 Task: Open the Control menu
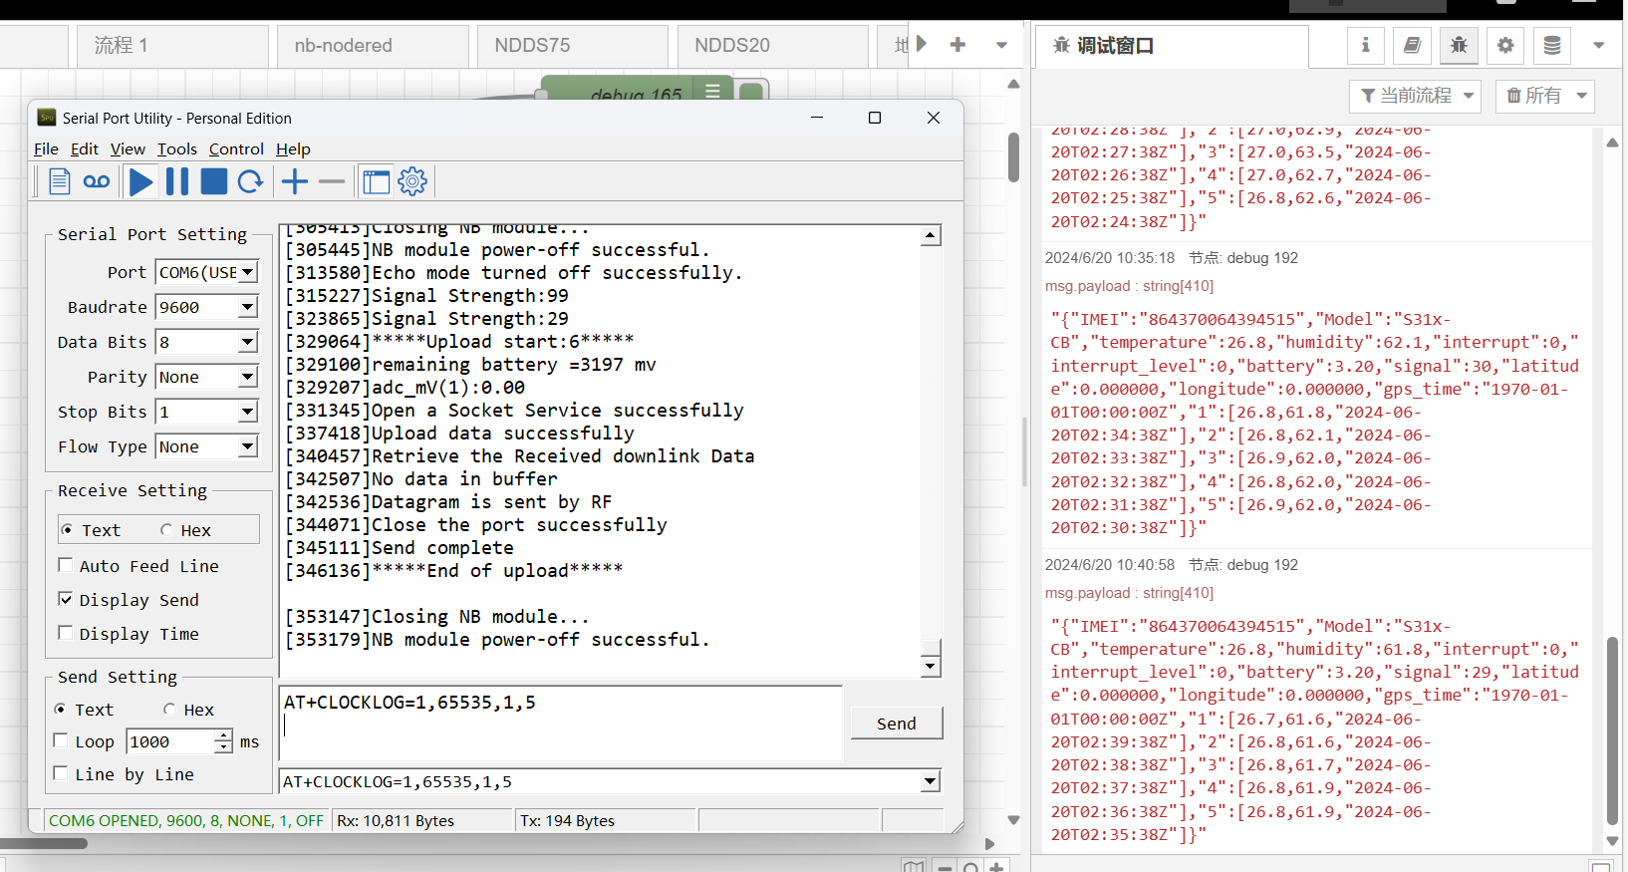click(236, 148)
